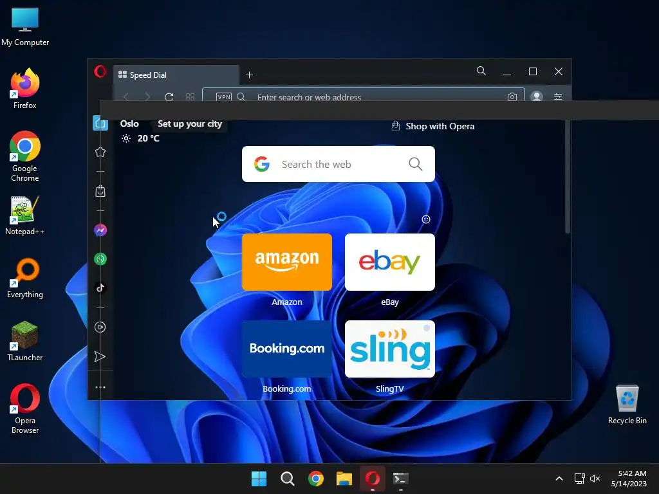The height and width of the screenshot is (494, 659).
Task: Click the Opera page vertical scrollbar
Action: tap(568, 176)
